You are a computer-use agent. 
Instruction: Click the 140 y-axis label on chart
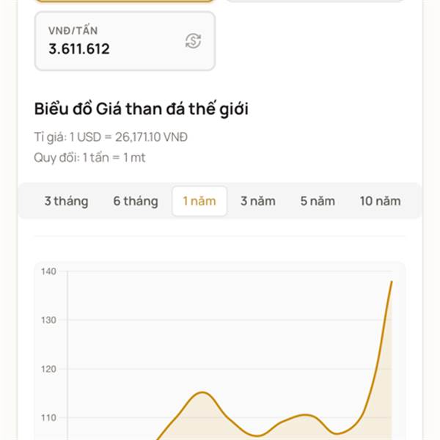tap(48, 271)
